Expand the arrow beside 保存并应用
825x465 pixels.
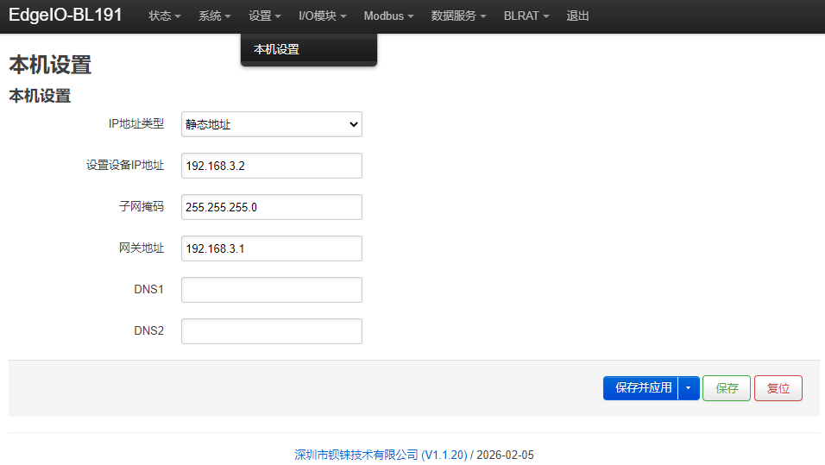coord(688,388)
